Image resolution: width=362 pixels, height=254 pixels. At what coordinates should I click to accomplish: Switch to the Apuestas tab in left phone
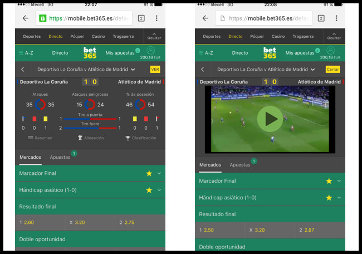[60, 157]
